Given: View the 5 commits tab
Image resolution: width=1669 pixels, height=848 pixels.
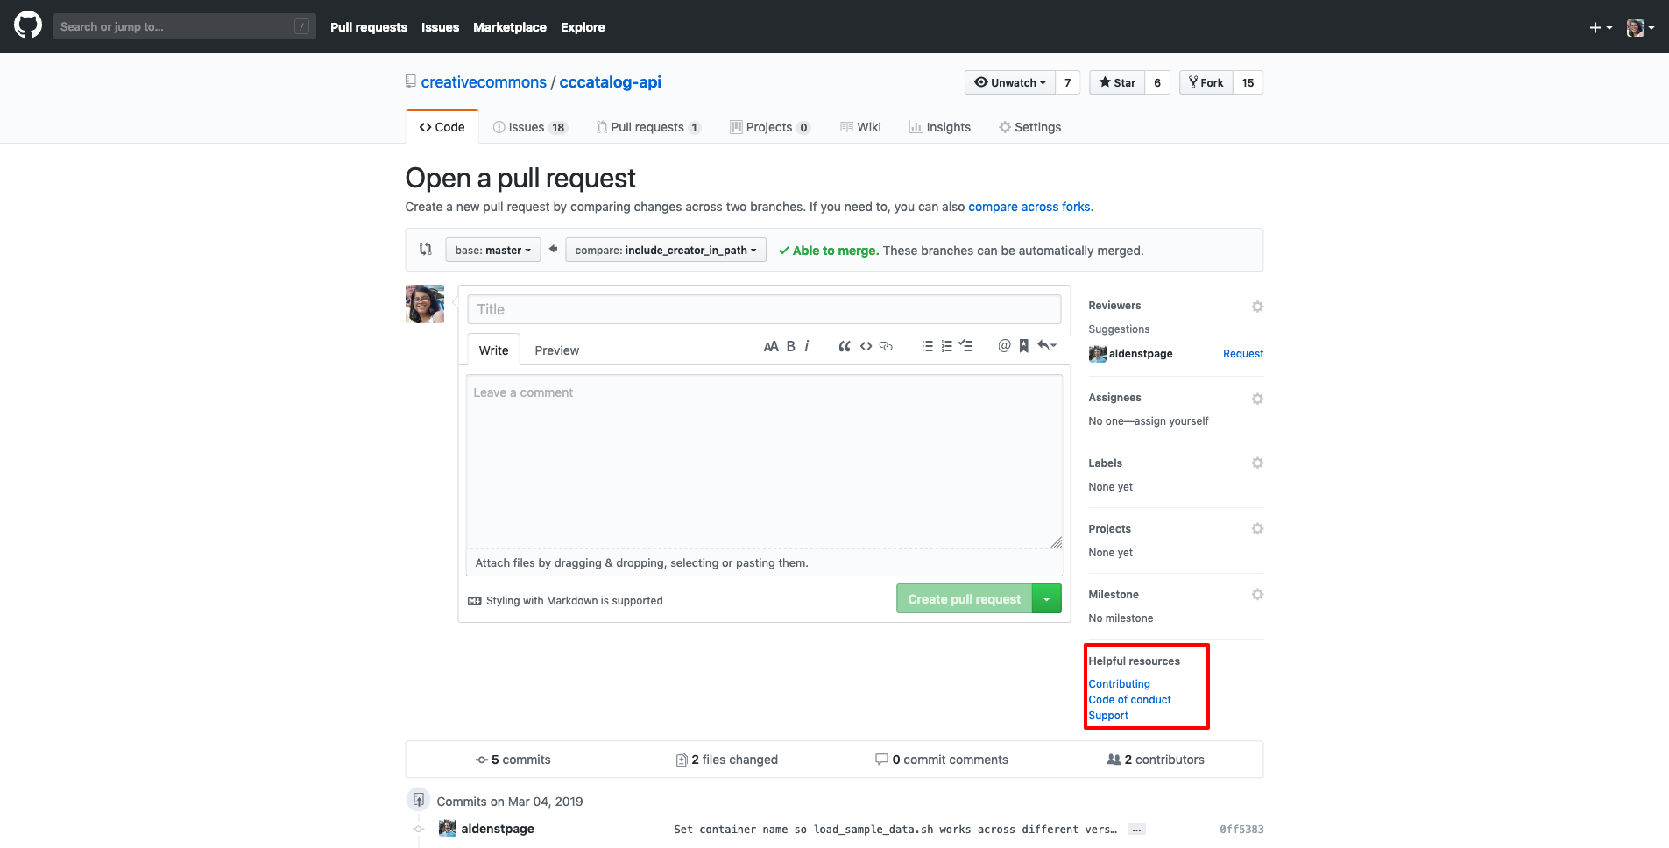Looking at the screenshot, I should click(x=513, y=760).
